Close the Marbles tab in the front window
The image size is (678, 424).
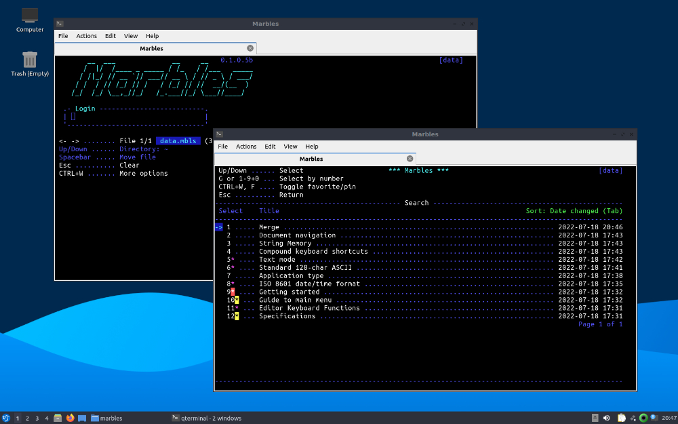(410, 159)
